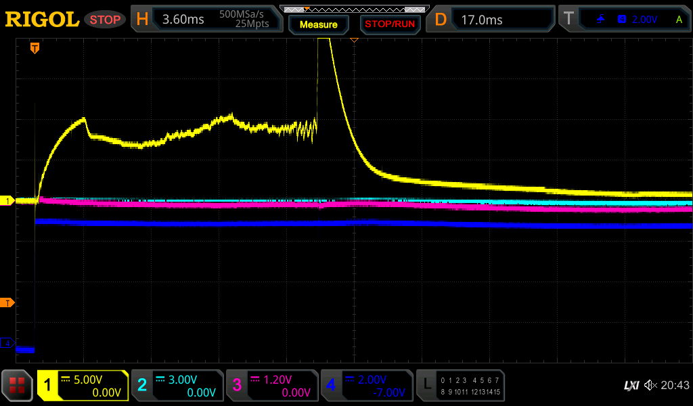Open the red grid function menu icon
This screenshot has width=693, height=406.
click(x=18, y=386)
